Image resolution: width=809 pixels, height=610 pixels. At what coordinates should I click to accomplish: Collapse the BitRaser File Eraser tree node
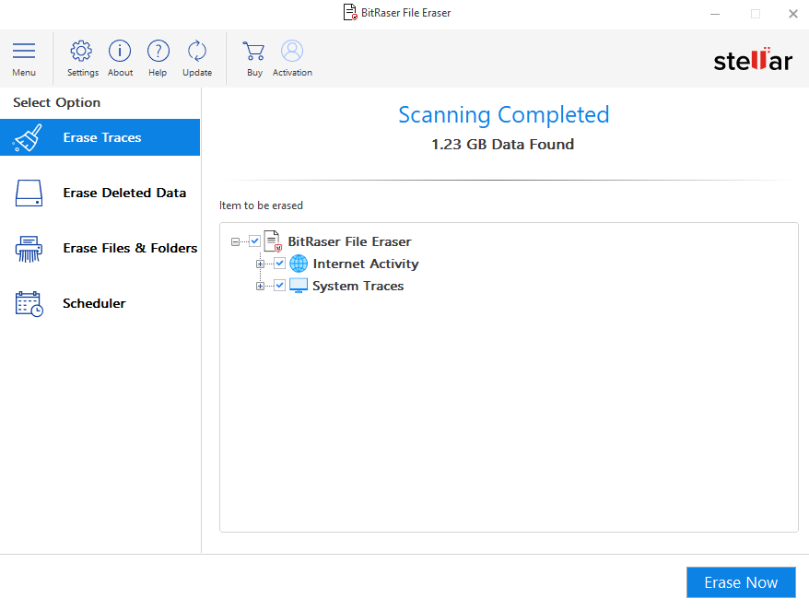tap(235, 241)
